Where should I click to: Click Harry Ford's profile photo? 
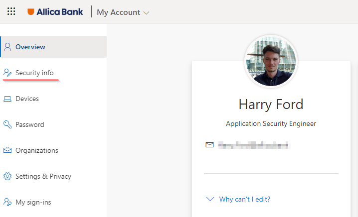pos(271,61)
